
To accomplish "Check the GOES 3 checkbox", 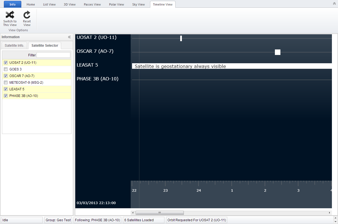I will (6, 69).
